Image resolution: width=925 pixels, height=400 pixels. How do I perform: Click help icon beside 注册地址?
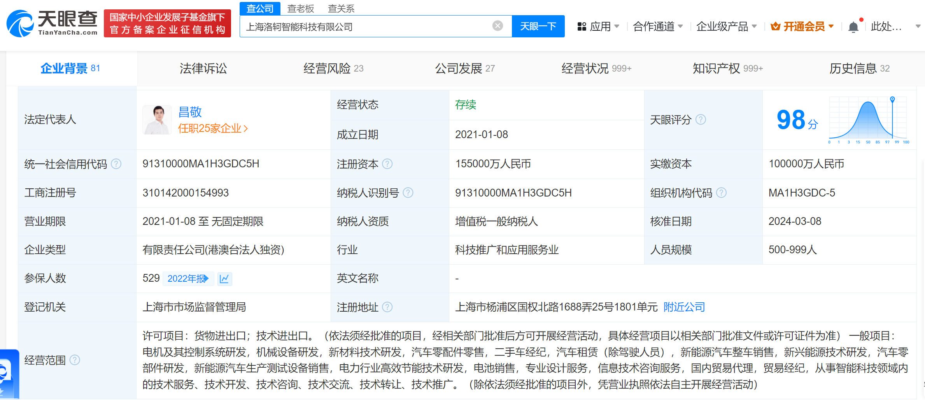pos(387,307)
